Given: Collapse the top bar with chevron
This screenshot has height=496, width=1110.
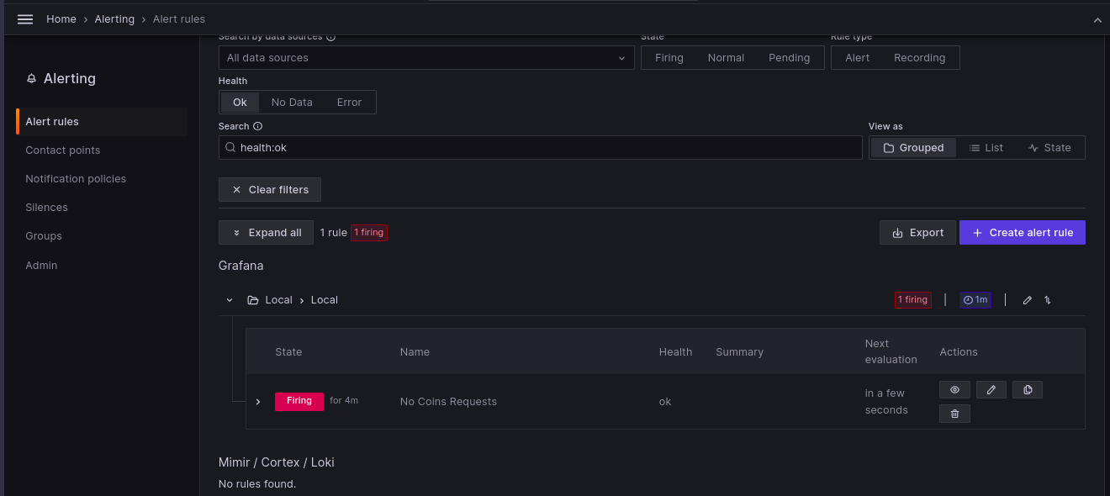Looking at the screenshot, I should click(1097, 19).
